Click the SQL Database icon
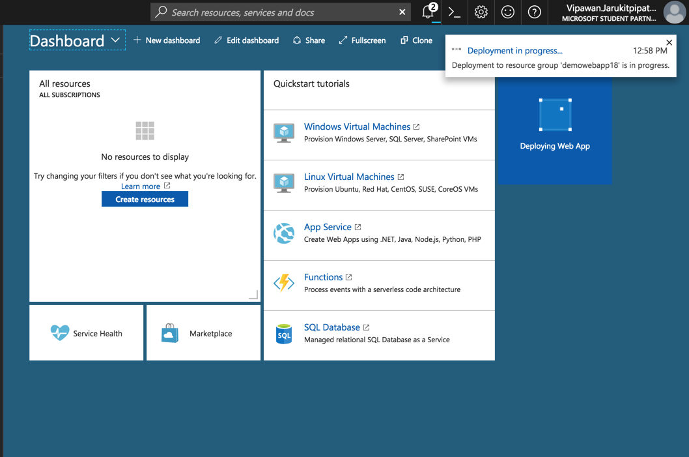This screenshot has width=689, height=457. pyautogui.click(x=284, y=334)
